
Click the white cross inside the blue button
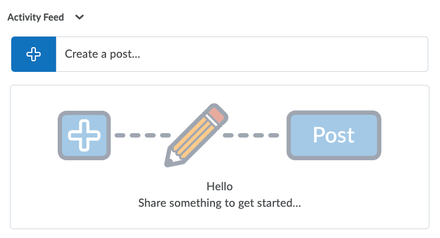coord(34,54)
